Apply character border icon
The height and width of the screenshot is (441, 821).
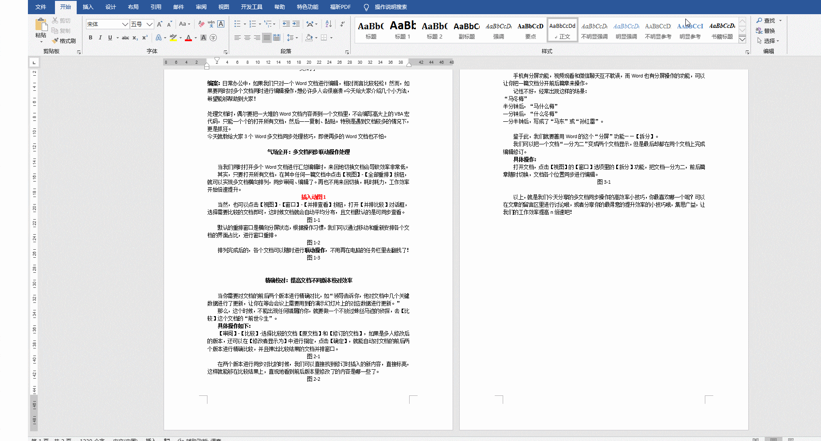(x=221, y=24)
